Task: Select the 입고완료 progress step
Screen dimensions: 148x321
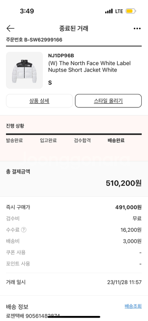Action: pos(48,140)
